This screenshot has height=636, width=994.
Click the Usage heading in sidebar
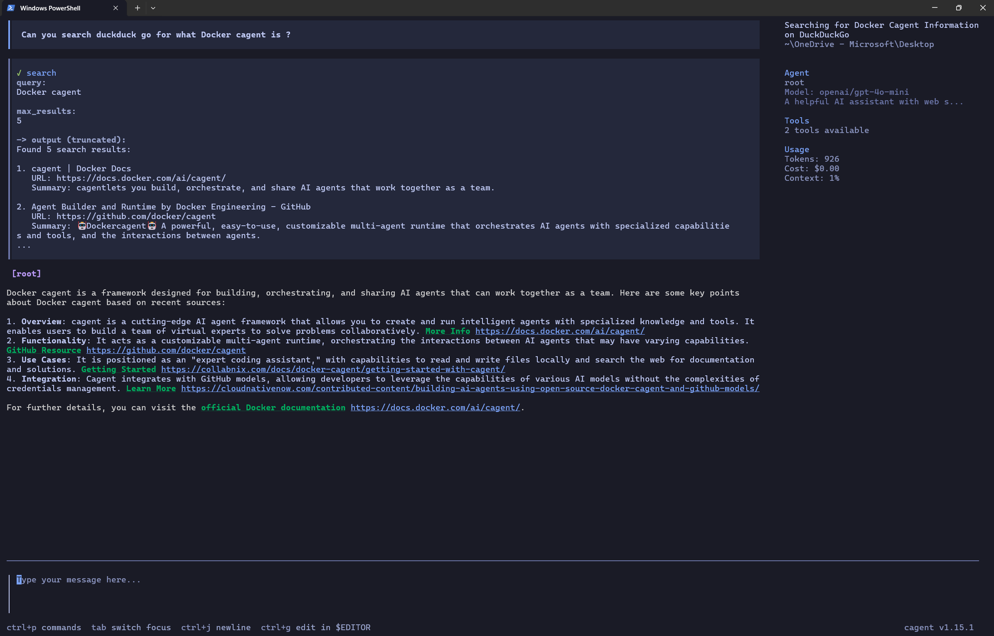coord(797,150)
